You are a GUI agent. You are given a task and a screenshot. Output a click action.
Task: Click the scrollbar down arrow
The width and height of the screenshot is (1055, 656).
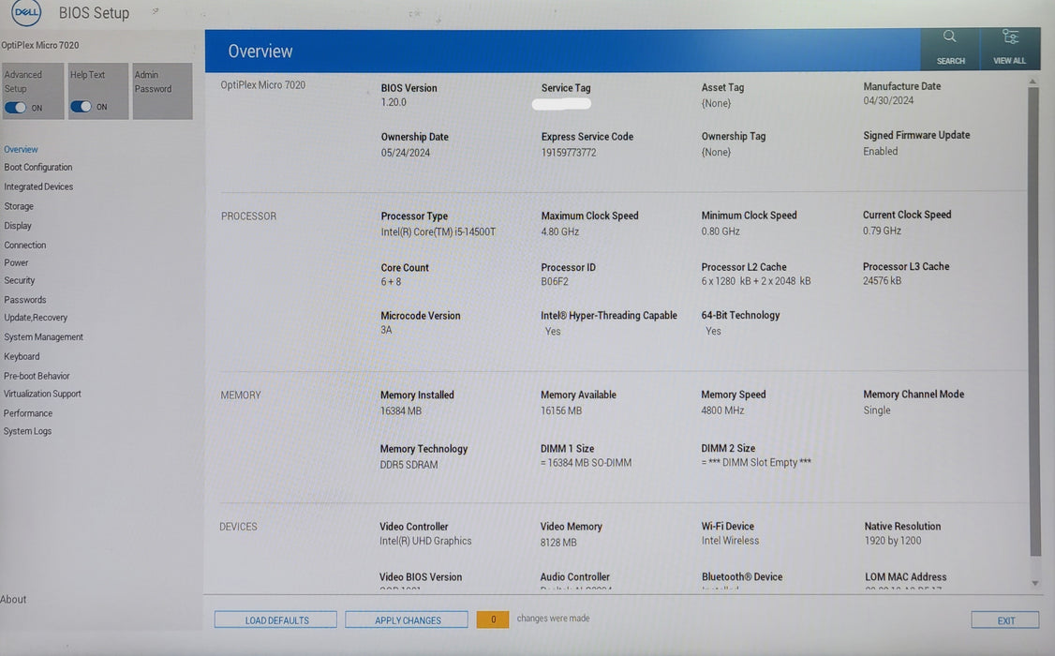coord(1034,583)
